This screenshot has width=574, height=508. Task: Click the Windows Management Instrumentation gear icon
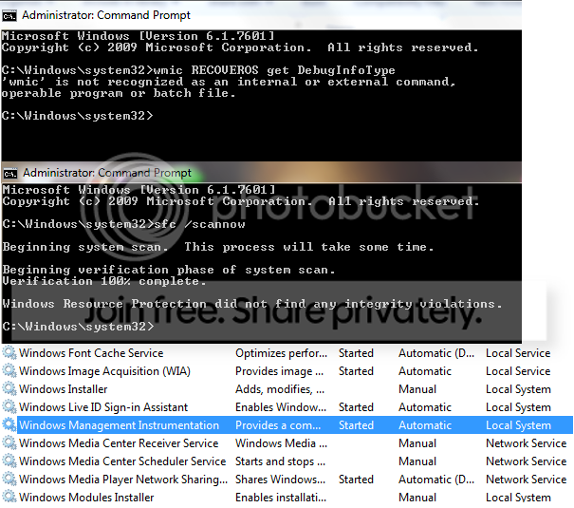coord(9,424)
